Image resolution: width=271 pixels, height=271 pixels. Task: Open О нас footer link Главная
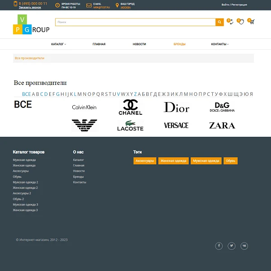[x=79, y=166]
